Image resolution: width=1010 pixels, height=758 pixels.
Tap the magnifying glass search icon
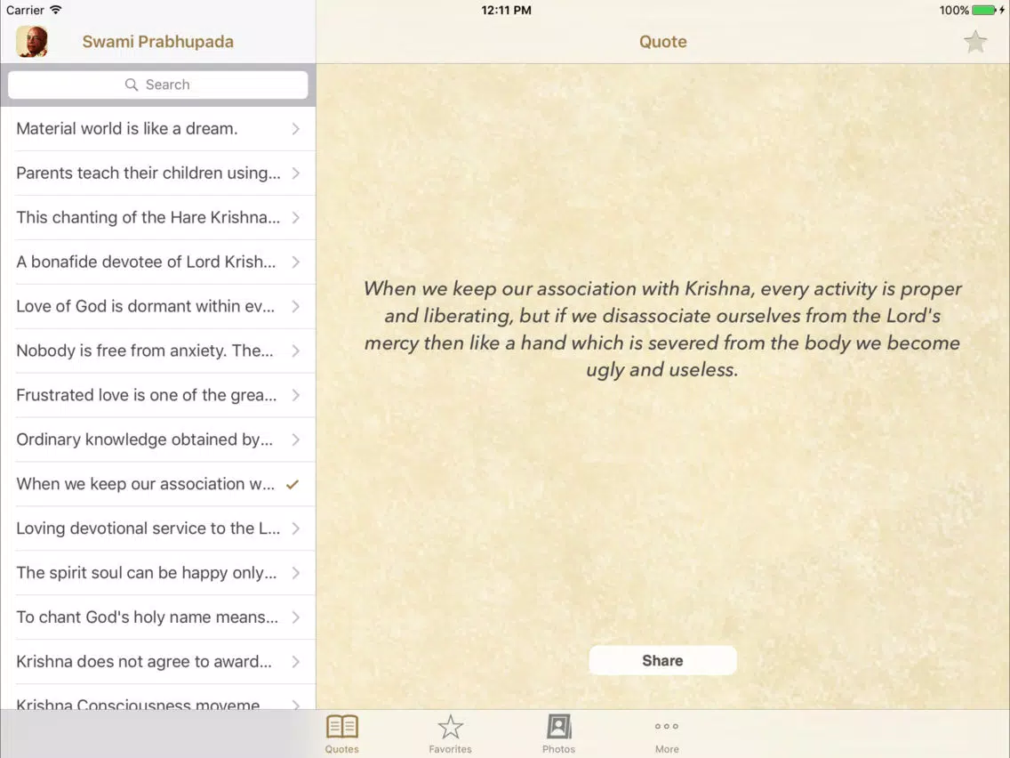tap(132, 85)
